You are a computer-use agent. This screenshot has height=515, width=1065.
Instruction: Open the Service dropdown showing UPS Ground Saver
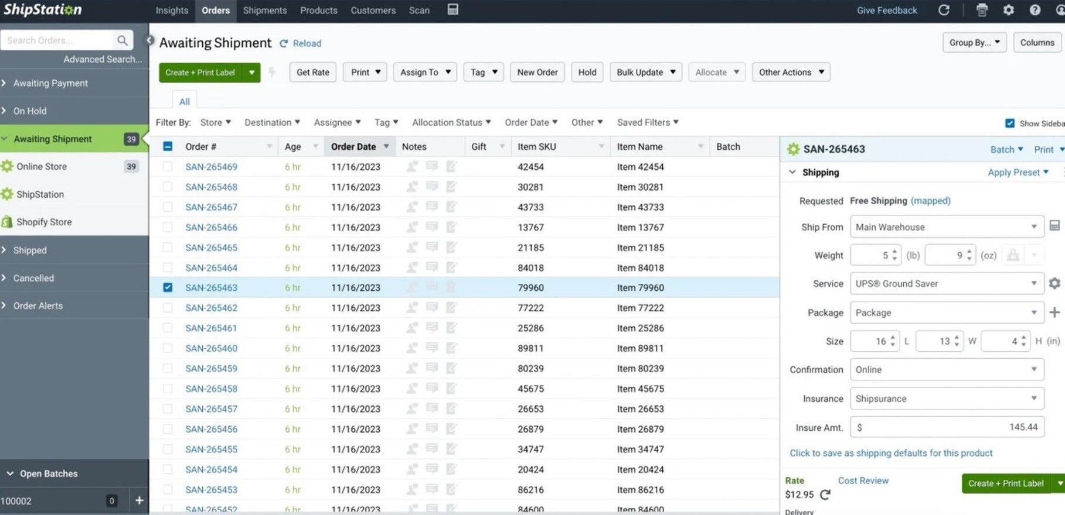pos(946,284)
